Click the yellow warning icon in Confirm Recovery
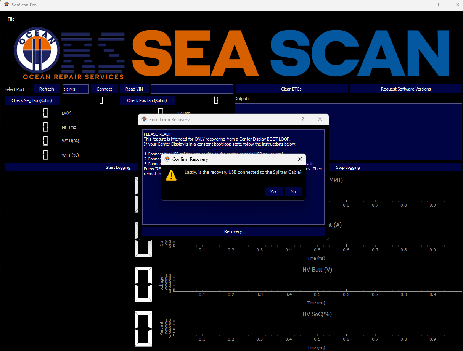 tap(172, 175)
